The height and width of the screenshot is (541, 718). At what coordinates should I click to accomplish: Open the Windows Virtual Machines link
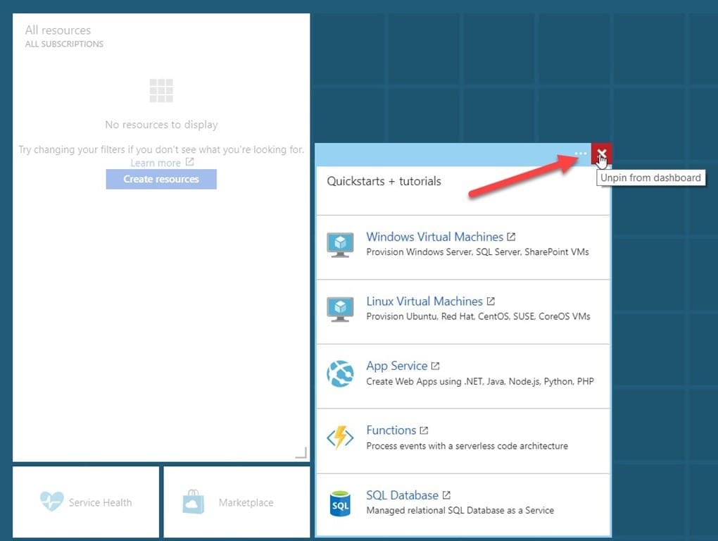(x=434, y=237)
